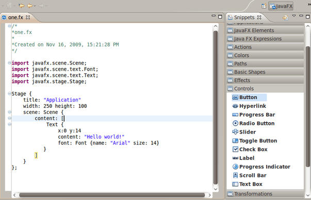311x200 pixels.
Task: Expand the Effects drawer
Action: click(x=265, y=80)
